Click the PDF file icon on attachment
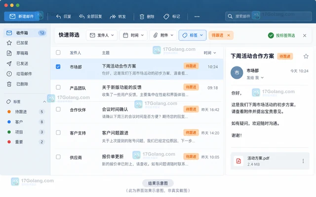The width and height of the screenshot is (316, 197). [238, 161]
